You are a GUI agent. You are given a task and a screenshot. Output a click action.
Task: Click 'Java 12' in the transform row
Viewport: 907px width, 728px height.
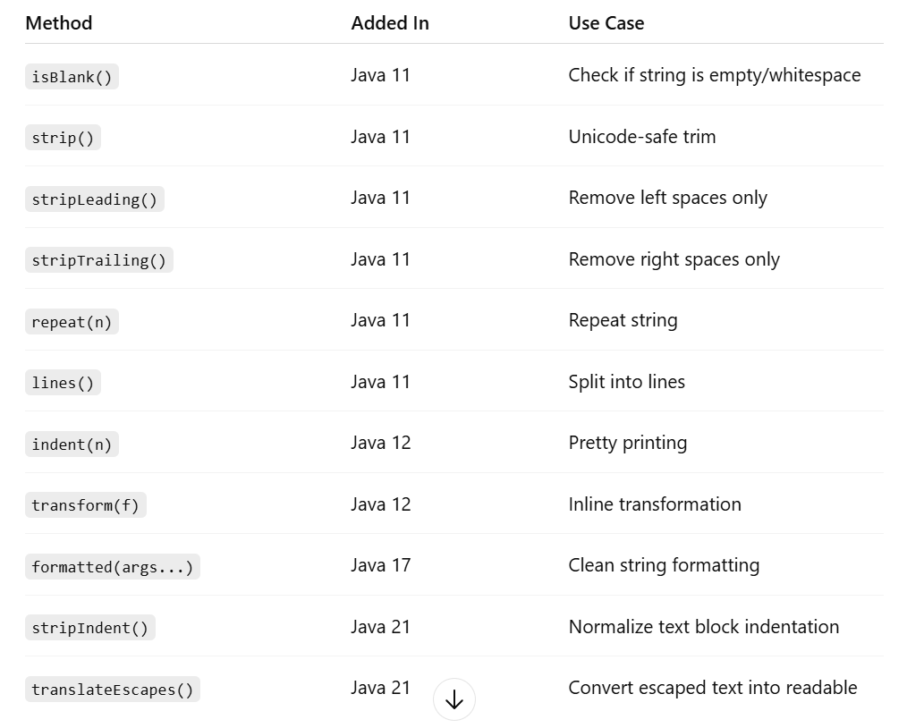(381, 504)
